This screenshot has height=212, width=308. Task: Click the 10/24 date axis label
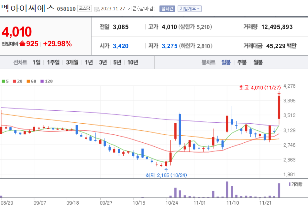pyautogui.click(x=172, y=203)
